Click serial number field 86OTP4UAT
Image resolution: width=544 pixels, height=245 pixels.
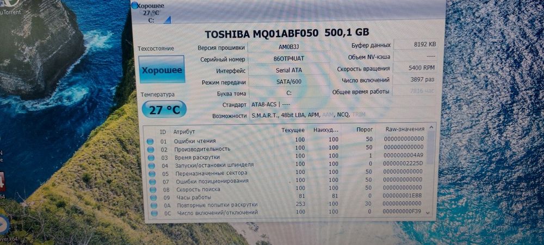289,59
